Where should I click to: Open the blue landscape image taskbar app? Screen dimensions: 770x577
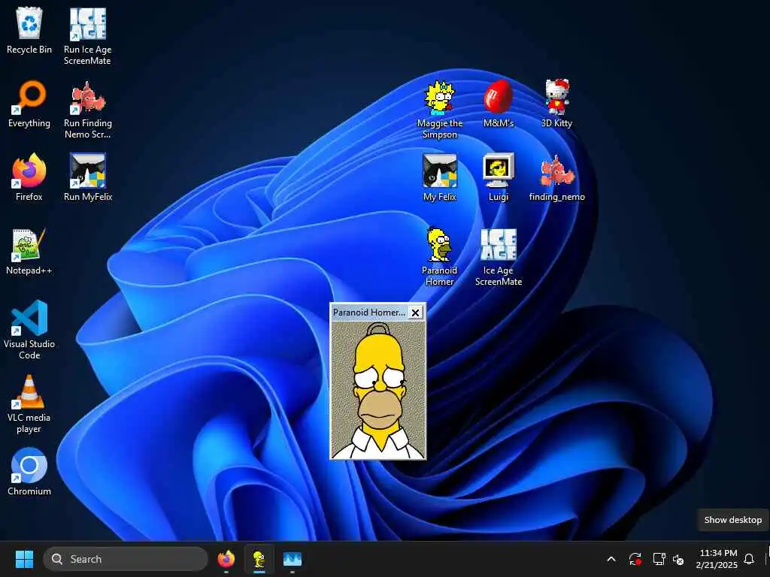coord(293,559)
